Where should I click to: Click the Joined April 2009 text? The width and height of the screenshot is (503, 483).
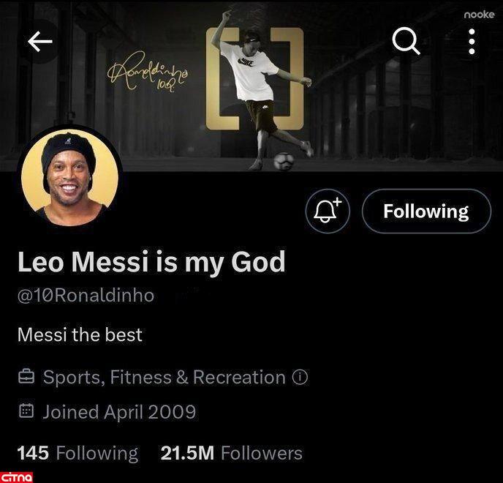[x=119, y=411]
